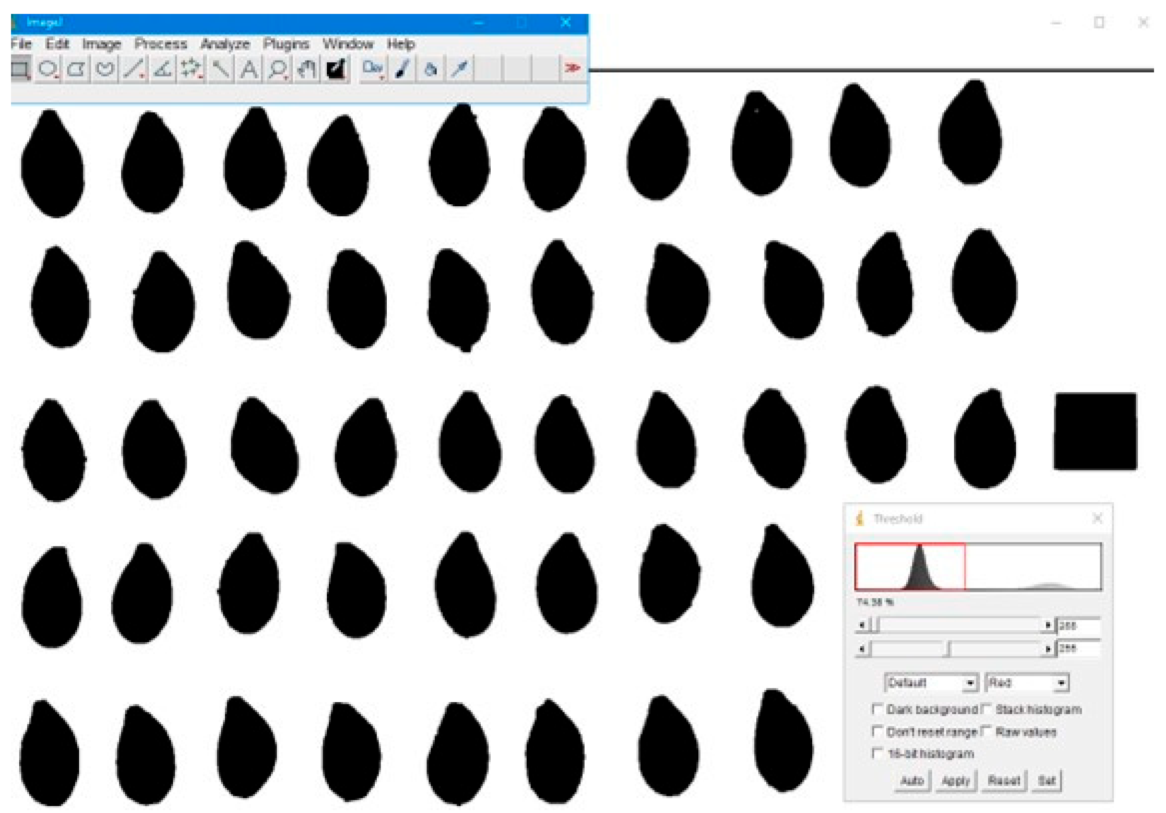Viewport: 1166px width, 813px height.
Task: Select the Wand tracing tool
Action: click(220, 69)
